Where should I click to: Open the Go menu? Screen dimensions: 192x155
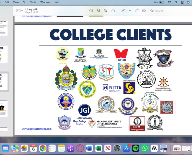pos(24,2)
